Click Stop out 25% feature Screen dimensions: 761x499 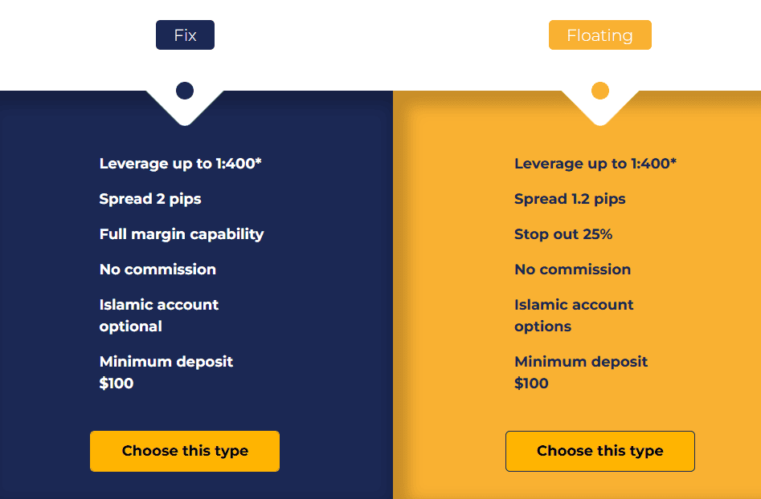(x=564, y=233)
